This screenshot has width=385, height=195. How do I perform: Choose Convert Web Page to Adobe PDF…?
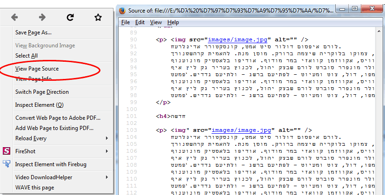[x=58, y=118]
